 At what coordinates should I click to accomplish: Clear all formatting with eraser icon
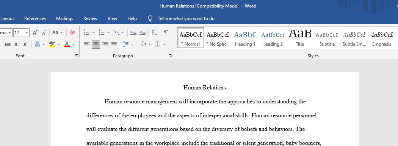pos(73,32)
